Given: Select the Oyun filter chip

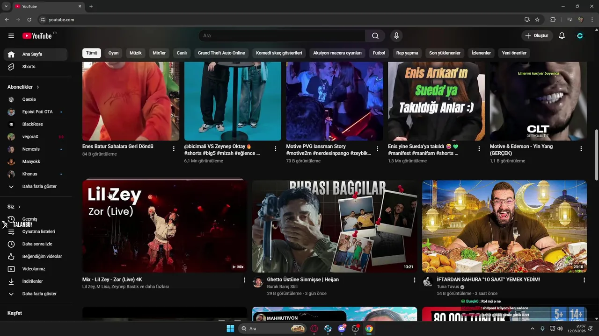Looking at the screenshot, I should (114, 53).
